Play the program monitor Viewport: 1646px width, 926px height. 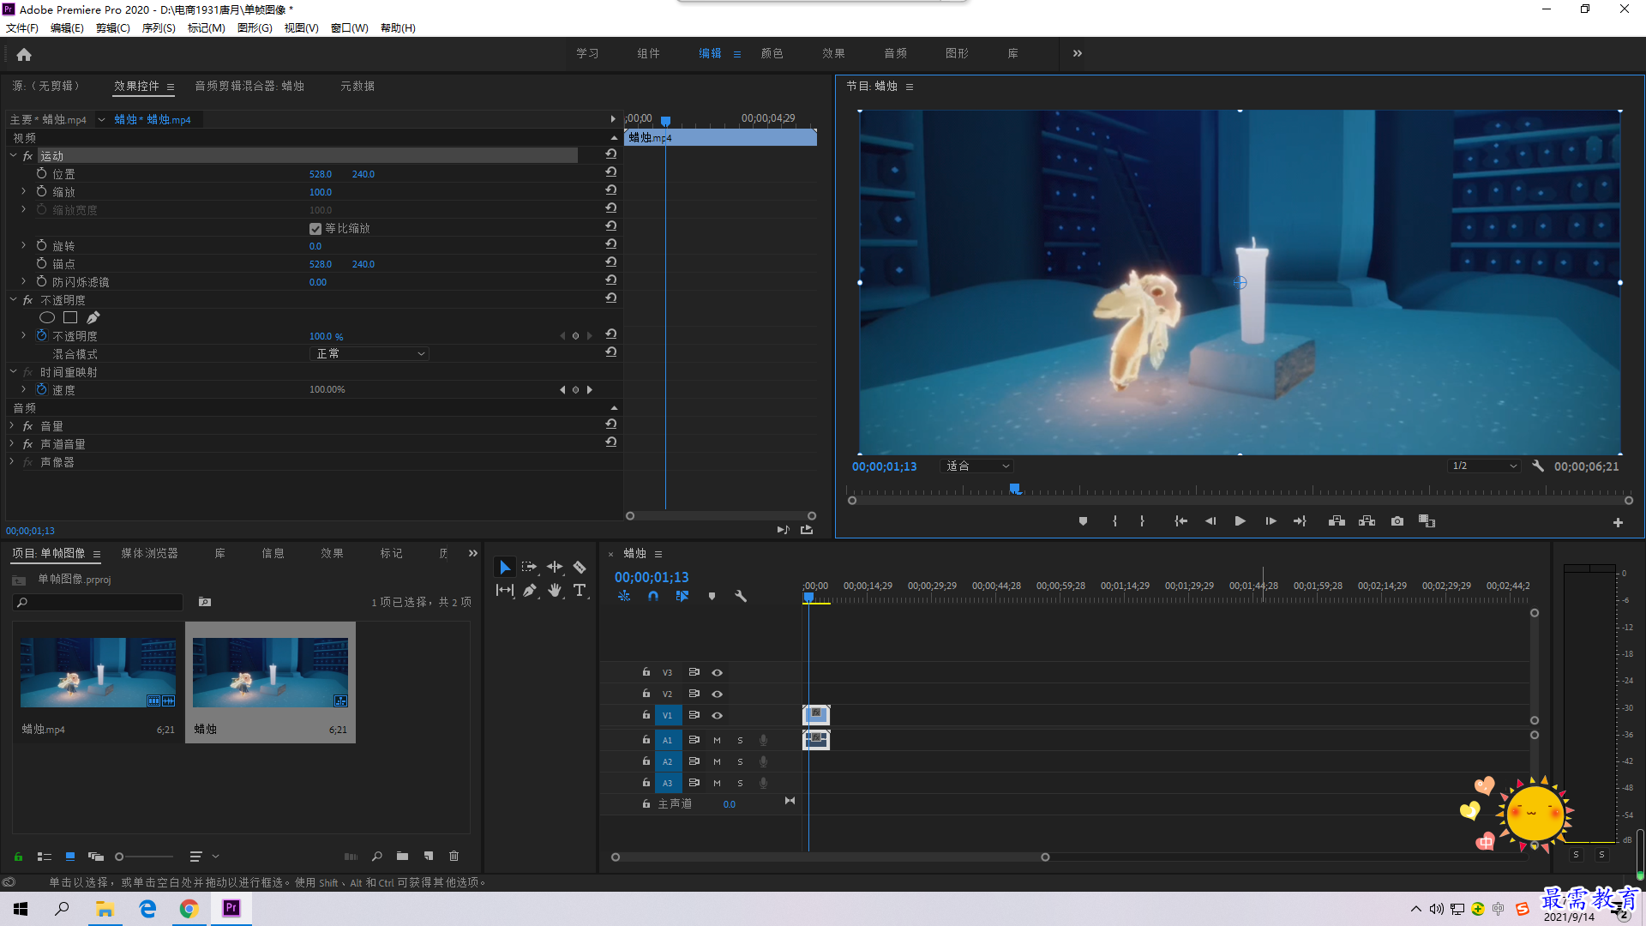coord(1240,521)
